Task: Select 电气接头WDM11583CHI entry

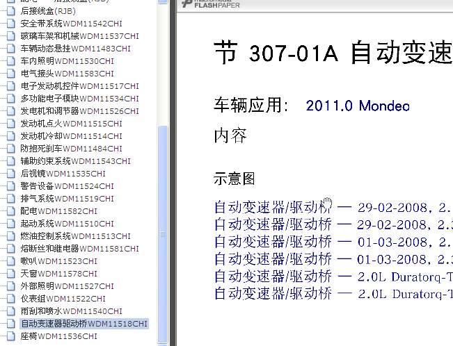Action: click(67, 74)
